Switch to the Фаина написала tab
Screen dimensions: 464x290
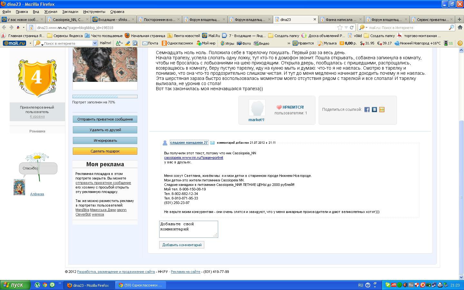click(341, 20)
